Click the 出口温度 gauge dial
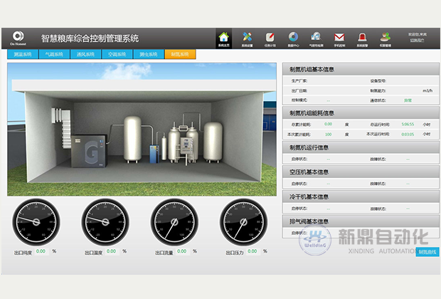Screen dimensions: 441x299 [x=105, y=222]
